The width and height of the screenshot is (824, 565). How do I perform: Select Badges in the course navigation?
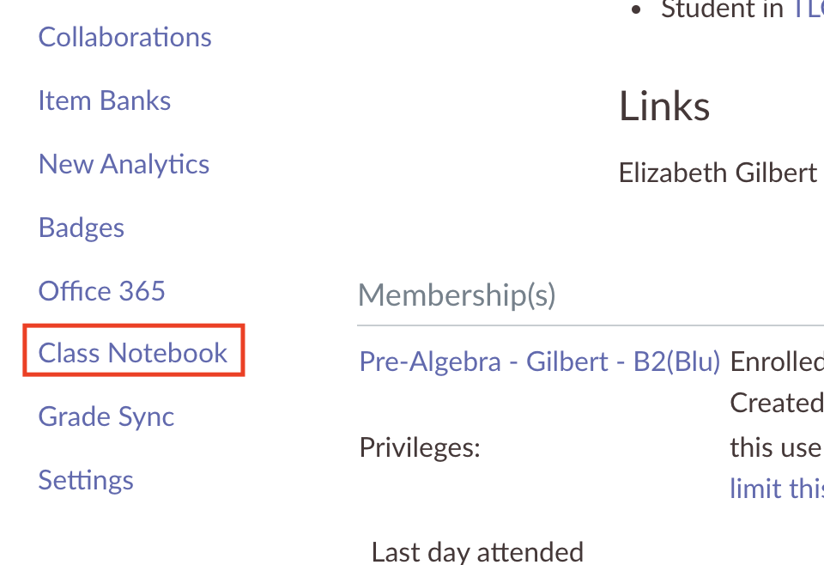[82, 228]
